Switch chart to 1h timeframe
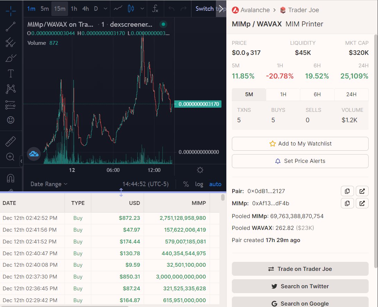 click(x=74, y=9)
